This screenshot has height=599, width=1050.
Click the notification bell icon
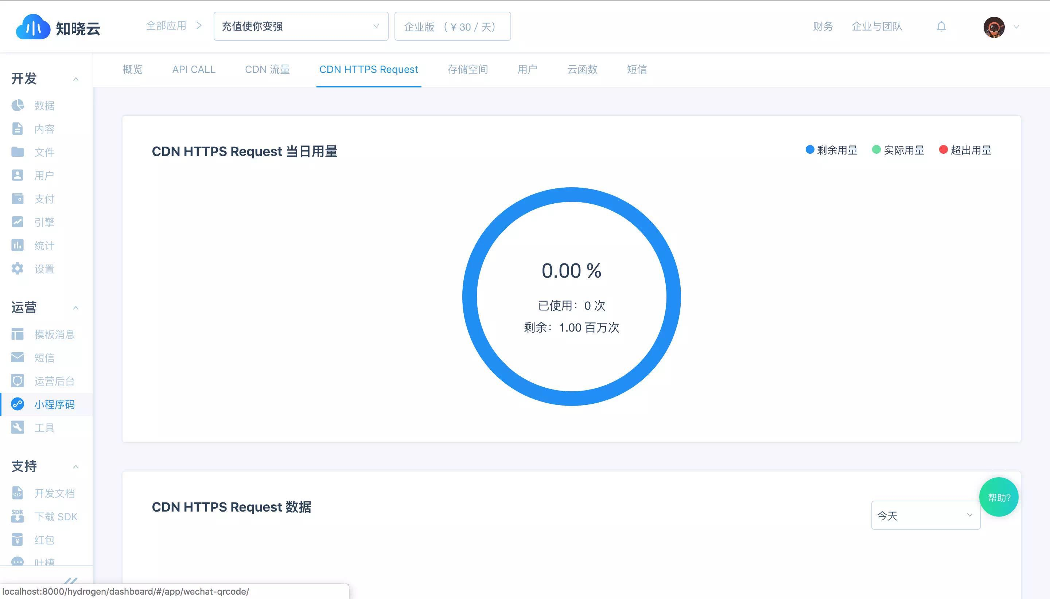(x=941, y=27)
